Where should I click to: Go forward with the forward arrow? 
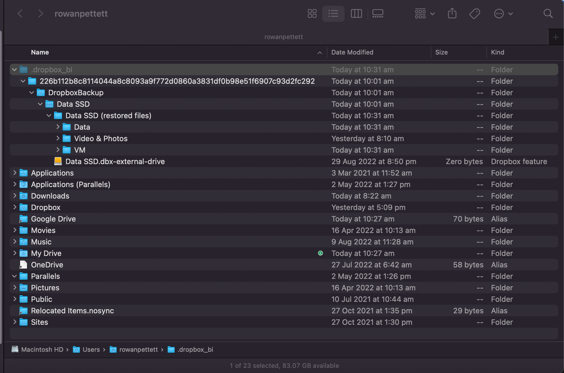point(40,13)
